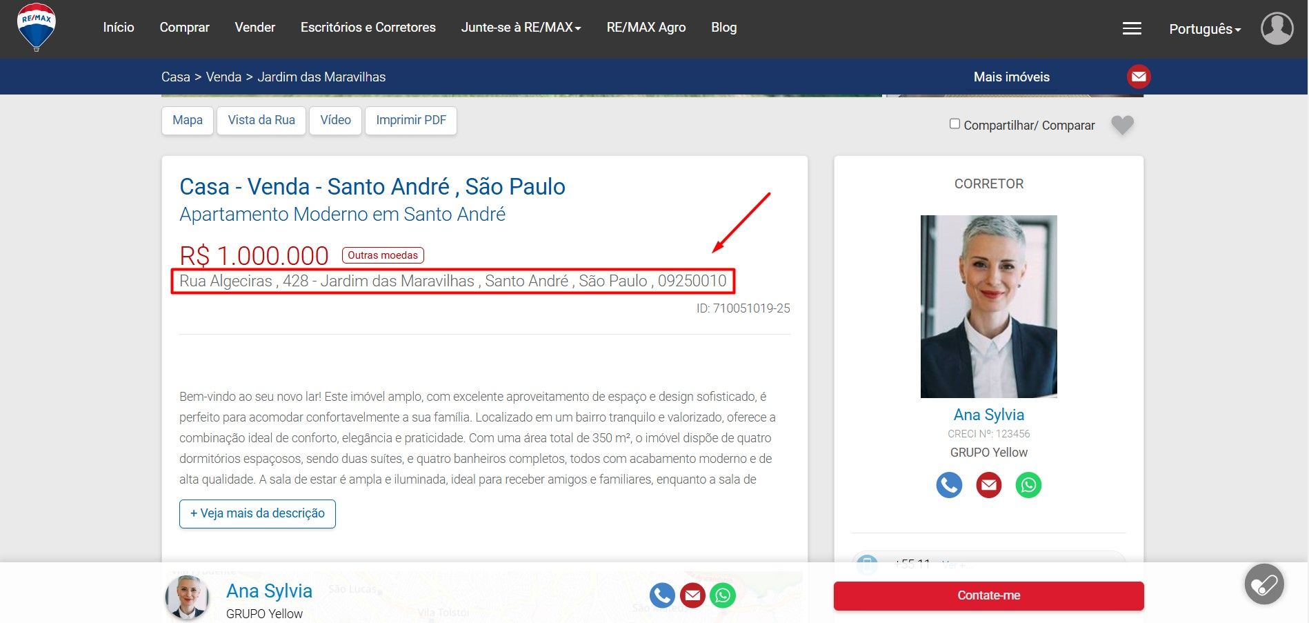Open the hamburger menu icon
The width and height of the screenshot is (1309, 623).
pyautogui.click(x=1132, y=28)
